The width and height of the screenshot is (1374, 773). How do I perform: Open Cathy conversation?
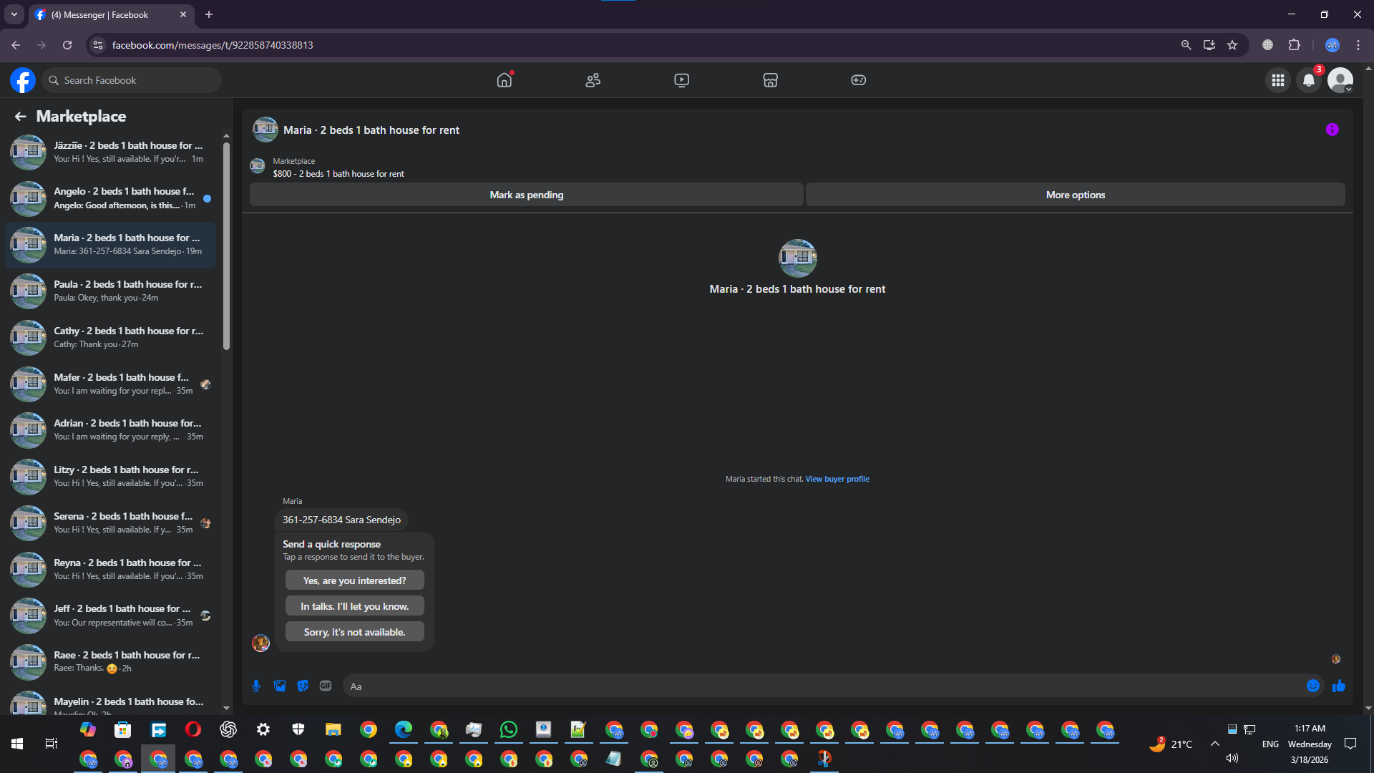coord(111,337)
